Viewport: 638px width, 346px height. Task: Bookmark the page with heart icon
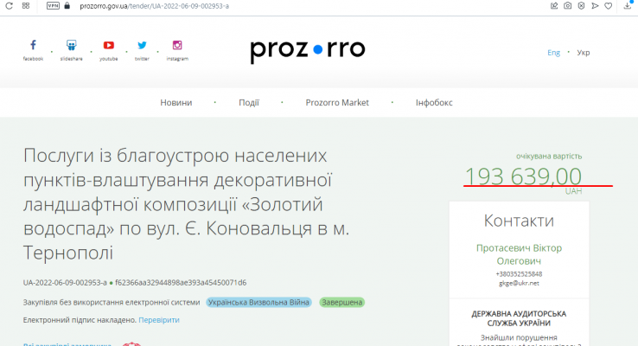click(609, 6)
